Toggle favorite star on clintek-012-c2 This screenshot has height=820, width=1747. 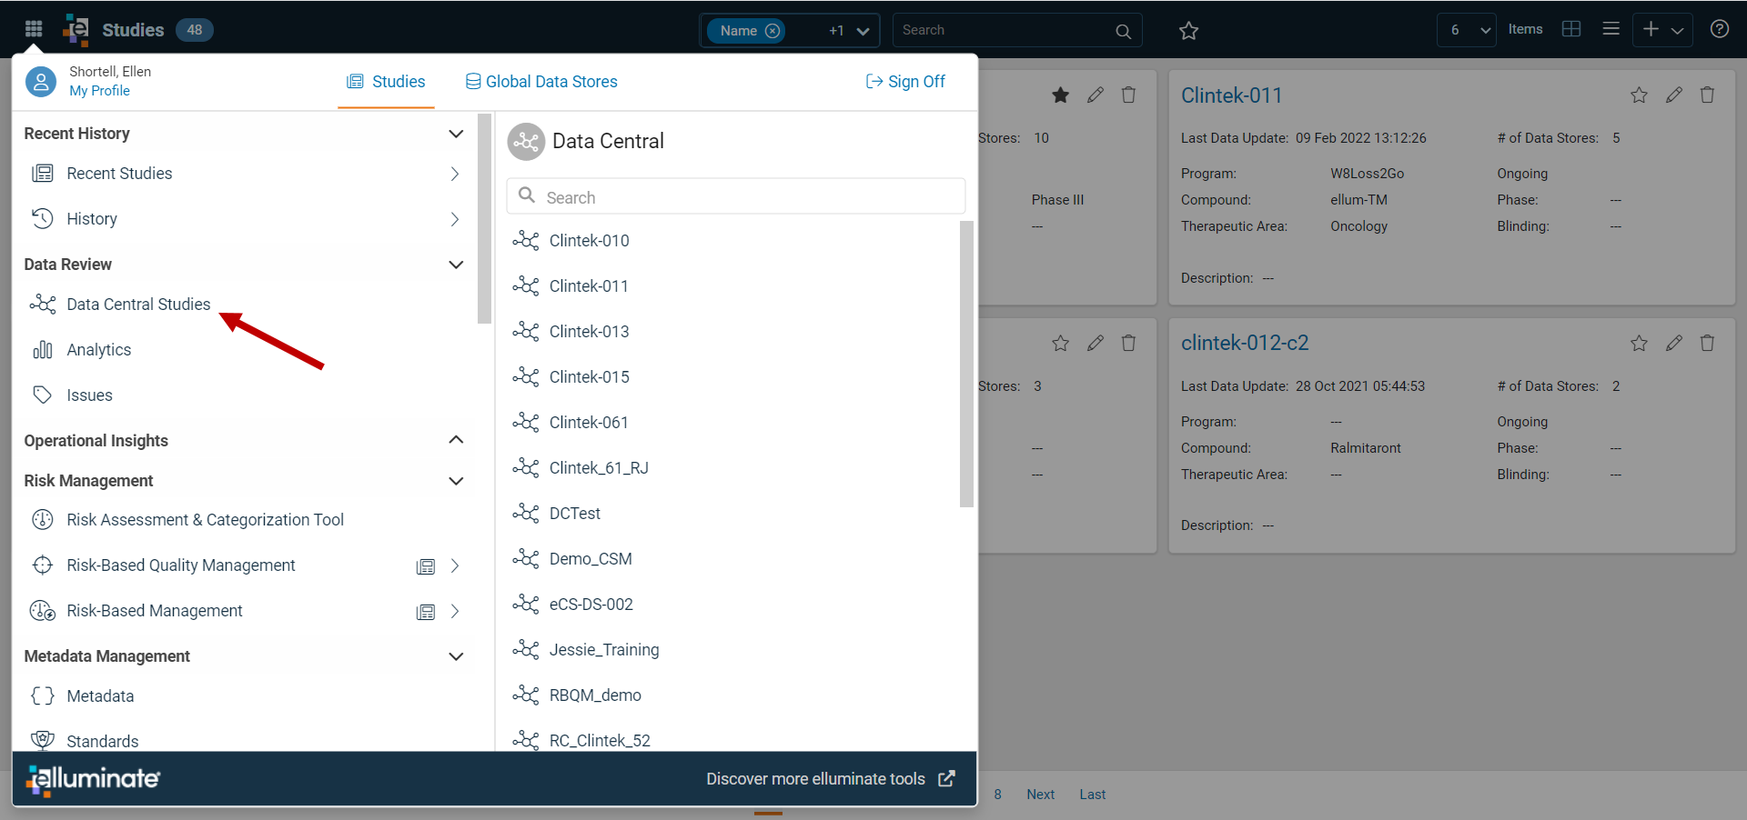(x=1639, y=343)
